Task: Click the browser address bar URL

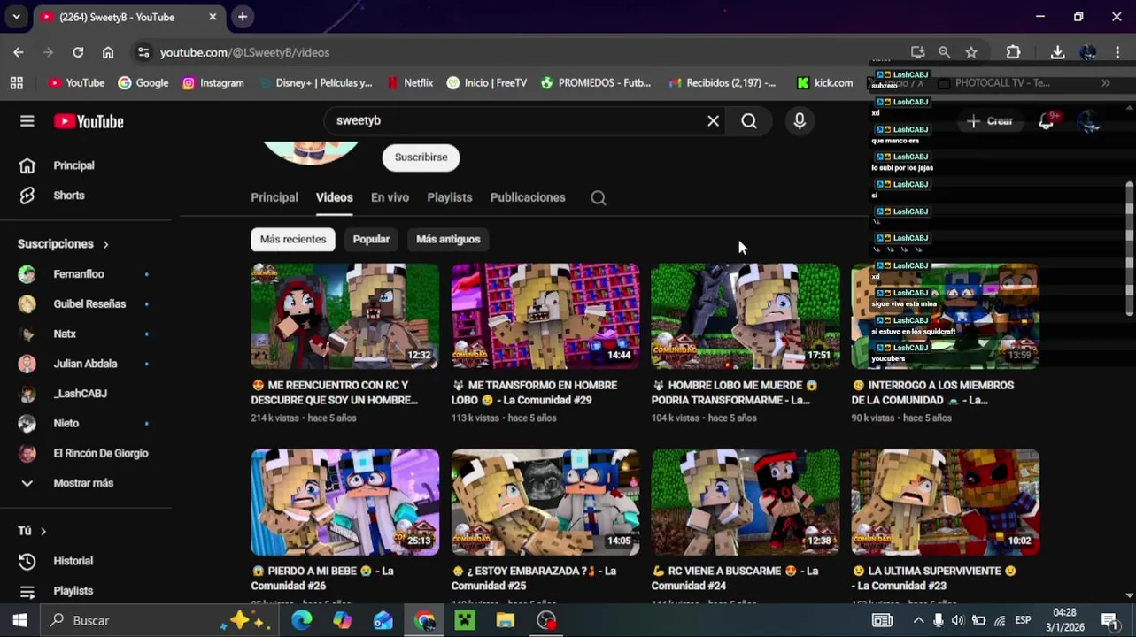Action: tap(244, 53)
